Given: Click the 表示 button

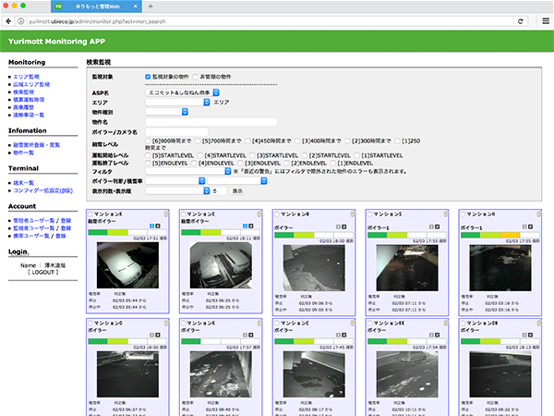Looking at the screenshot, I should click(x=237, y=190).
